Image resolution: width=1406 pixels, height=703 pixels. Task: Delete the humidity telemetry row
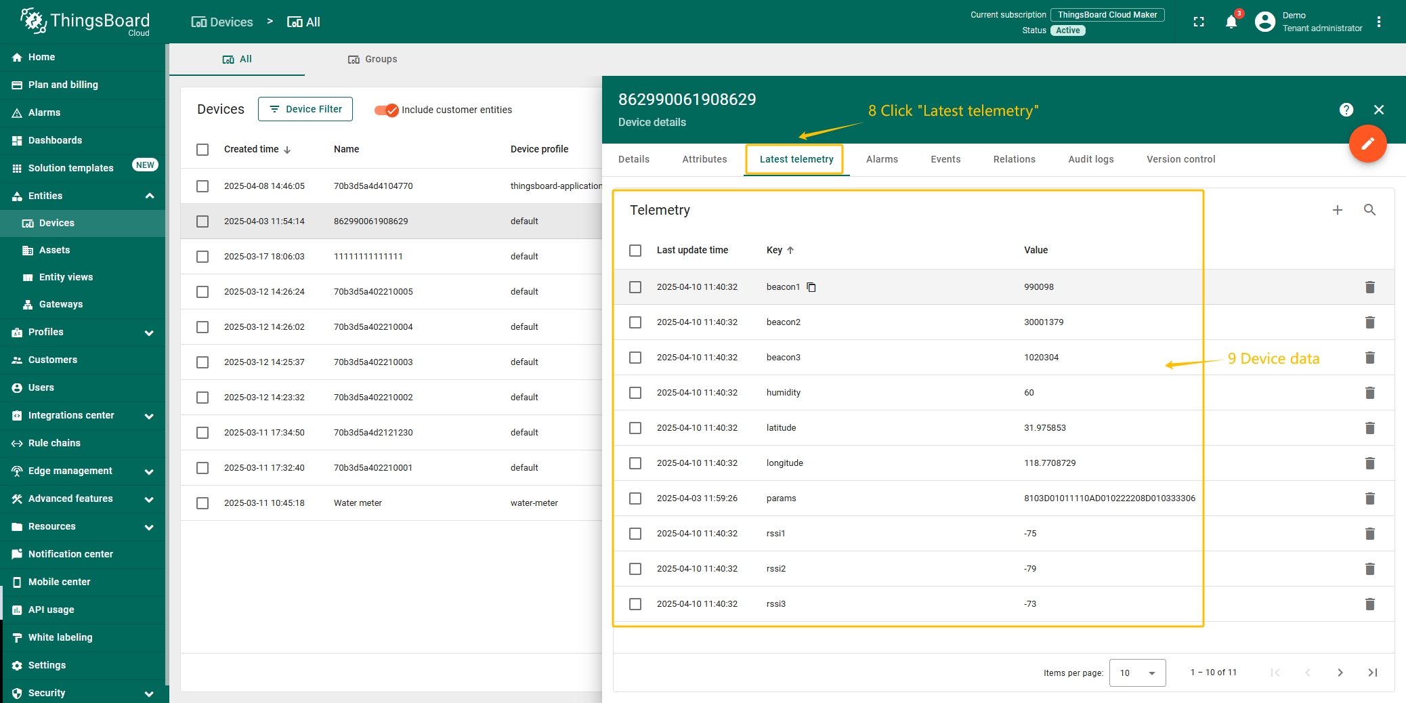[1369, 393]
